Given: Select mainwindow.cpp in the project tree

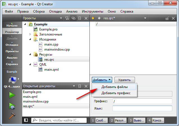Looking at the screenshot, I should 57,49.
